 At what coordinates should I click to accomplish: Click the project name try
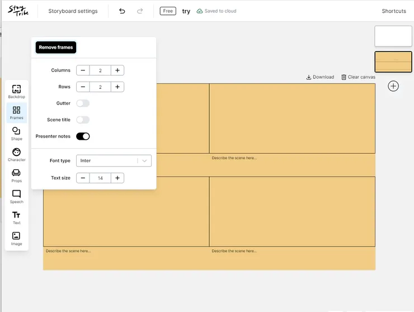tap(186, 11)
